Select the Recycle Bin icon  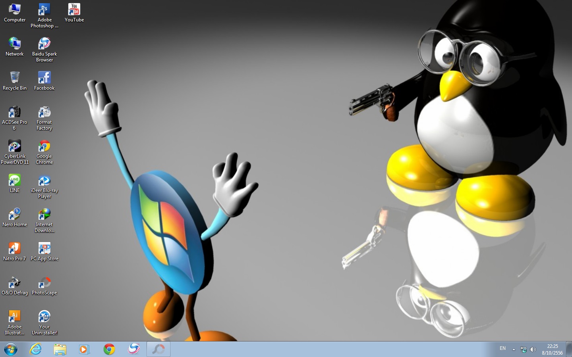click(x=15, y=81)
